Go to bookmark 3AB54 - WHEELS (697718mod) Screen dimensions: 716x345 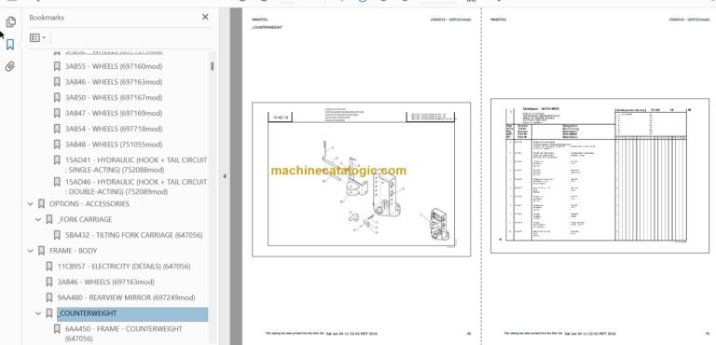click(x=113, y=129)
